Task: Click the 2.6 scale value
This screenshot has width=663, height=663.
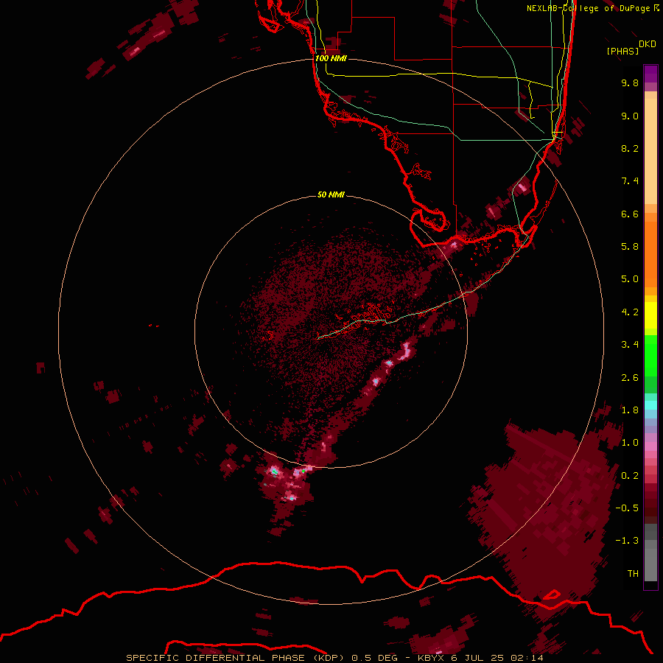Action: [x=630, y=378]
